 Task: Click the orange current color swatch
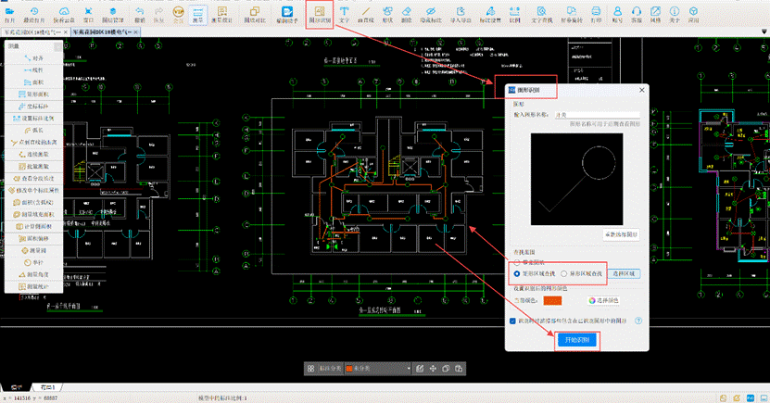(552, 300)
